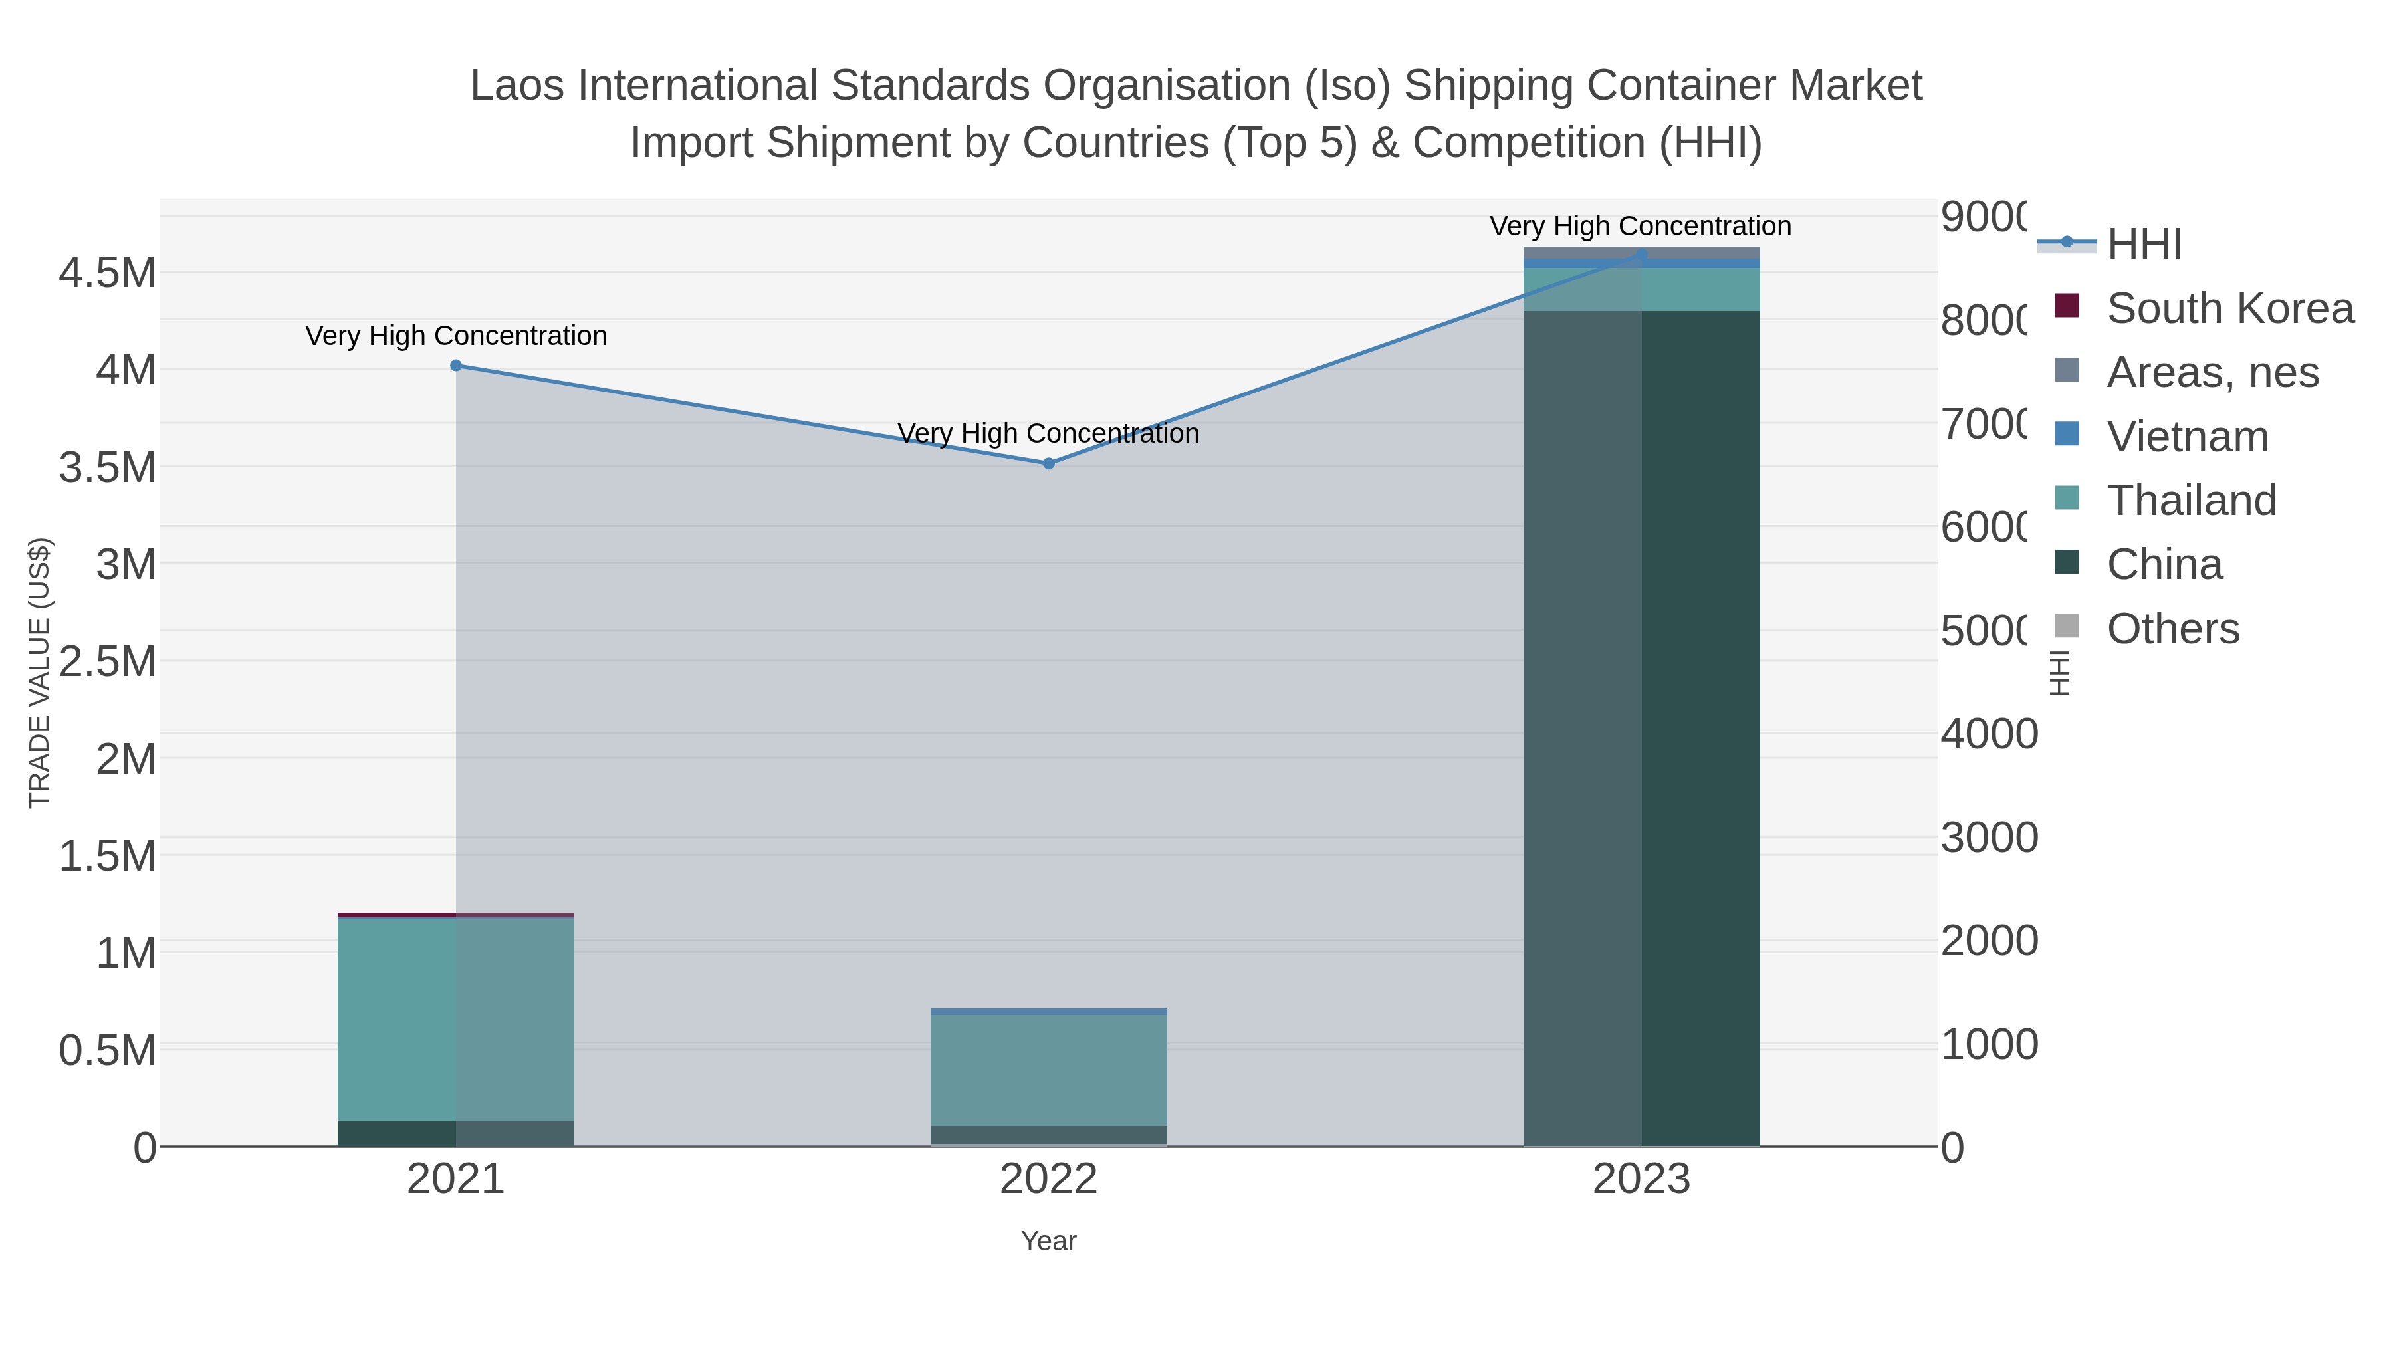This screenshot has width=2393, height=1346.
Task: Click the Areas, nes grey-blue legend swatch
Action: [x=2067, y=369]
